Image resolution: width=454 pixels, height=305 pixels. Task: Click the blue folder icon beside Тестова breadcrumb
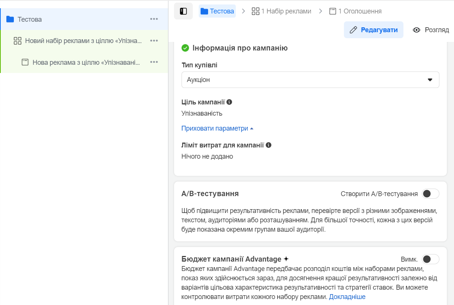click(x=204, y=11)
